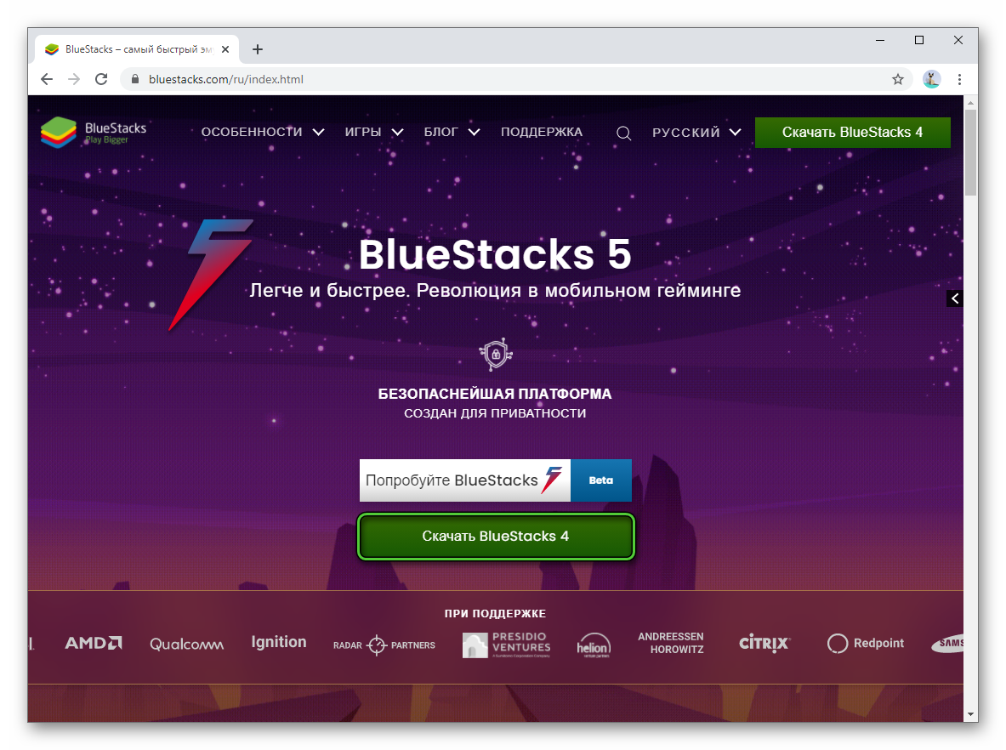Bookmark this page with the star icon
Viewport: 1006px width, 750px height.
tap(897, 79)
